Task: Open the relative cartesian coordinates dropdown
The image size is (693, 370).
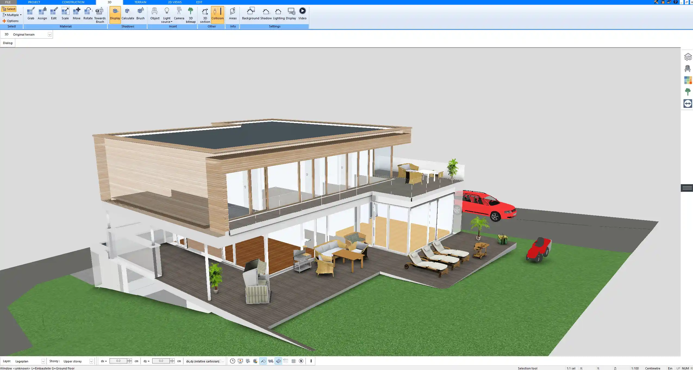Action: coord(223,361)
